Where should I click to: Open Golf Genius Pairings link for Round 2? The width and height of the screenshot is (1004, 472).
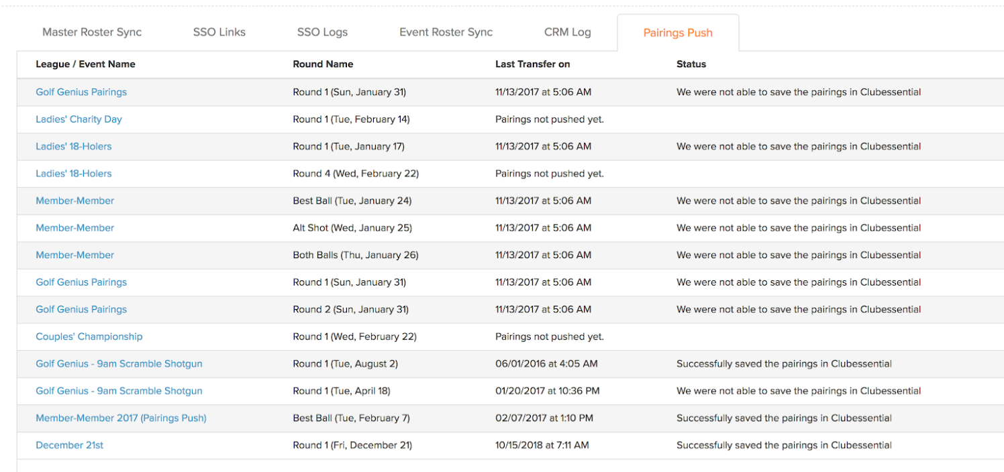81,310
